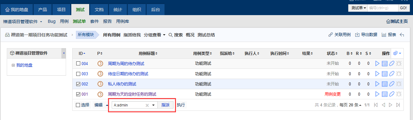Screen dimensions: 413x120
Task: Unlink case 003 using chain icon
Action: (392, 74)
